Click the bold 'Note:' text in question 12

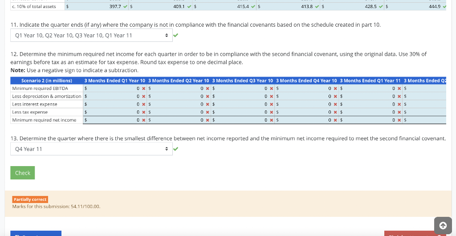(x=18, y=70)
